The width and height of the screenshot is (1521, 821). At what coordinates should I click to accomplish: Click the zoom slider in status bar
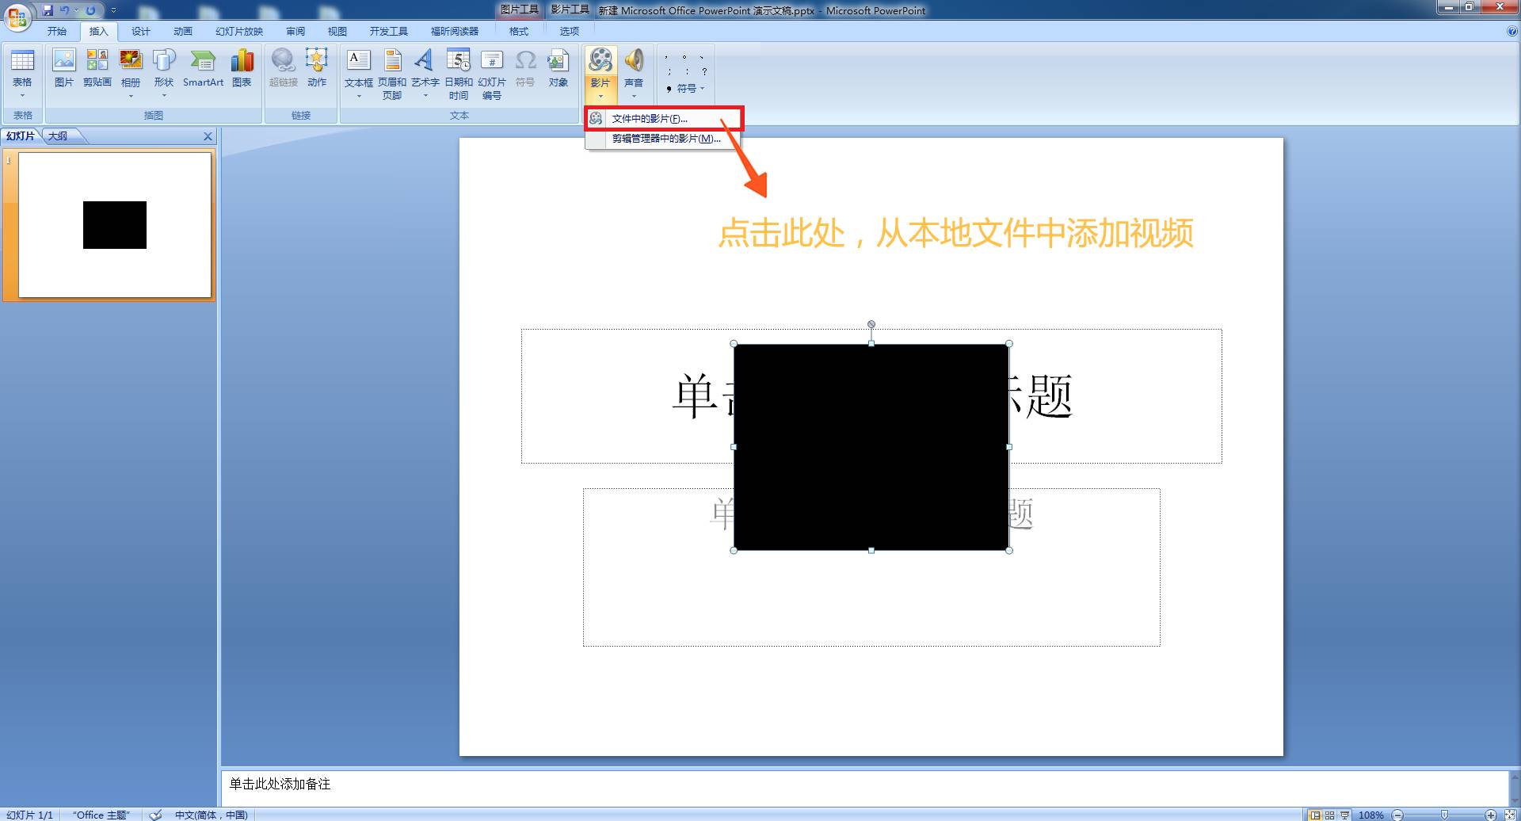pos(1443,815)
